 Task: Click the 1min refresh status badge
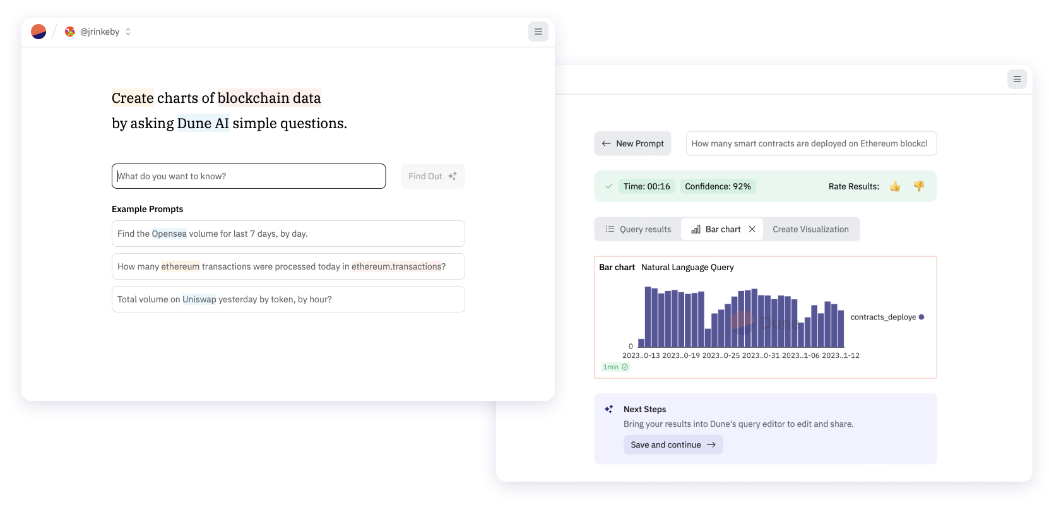tap(615, 367)
